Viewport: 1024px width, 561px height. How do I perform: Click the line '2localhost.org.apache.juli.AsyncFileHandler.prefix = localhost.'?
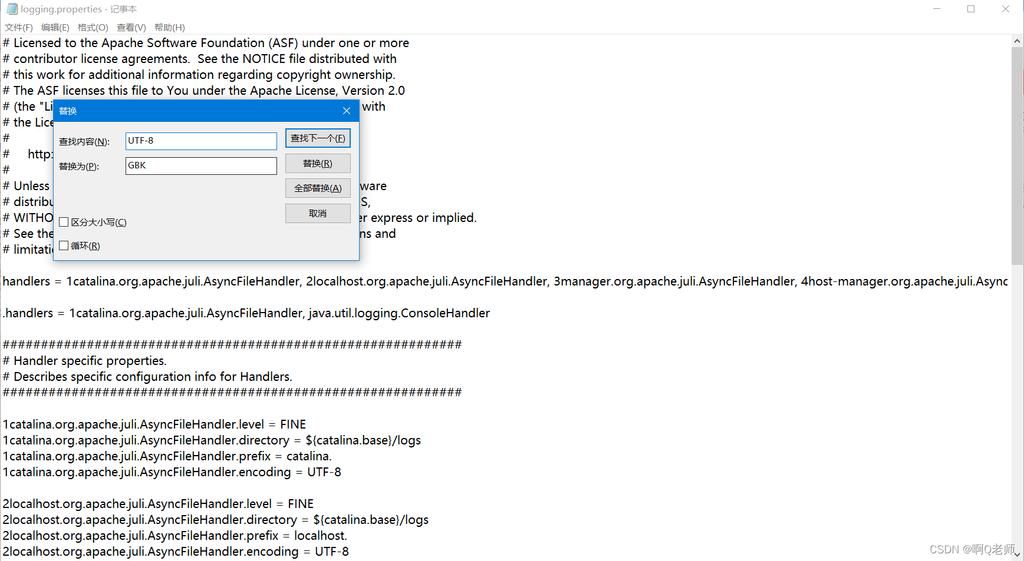tap(175, 536)
